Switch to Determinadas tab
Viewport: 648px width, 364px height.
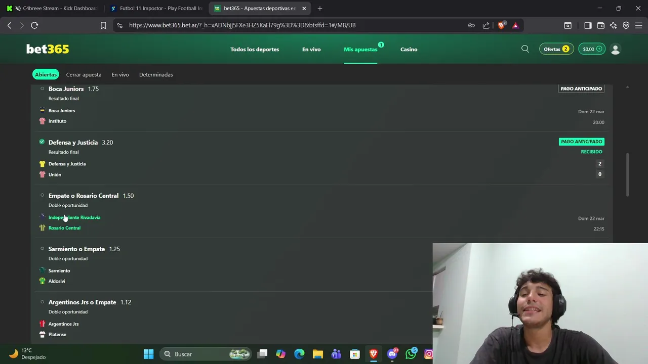click(156, 74)
